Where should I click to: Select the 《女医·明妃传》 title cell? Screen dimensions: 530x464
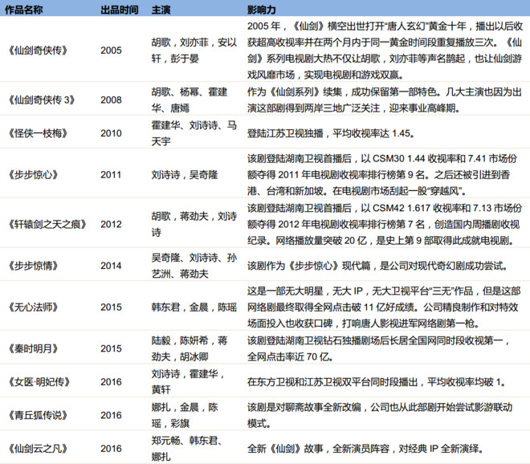tap(39, 382)
